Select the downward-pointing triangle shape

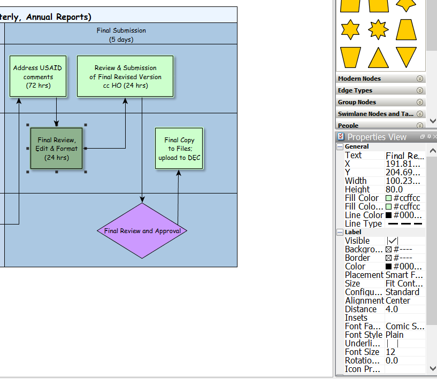click(x=407, y=57)
